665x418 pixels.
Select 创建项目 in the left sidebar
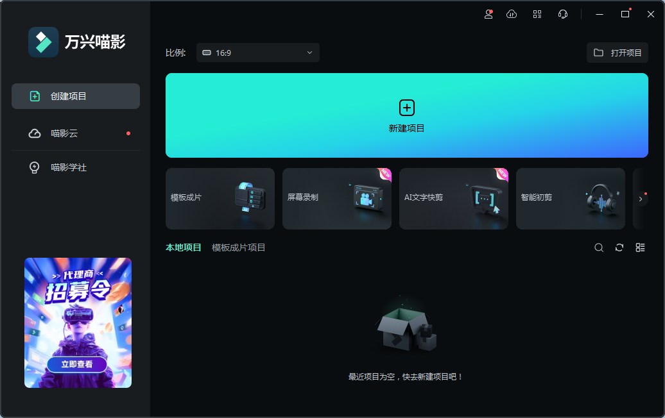tap(75, 96)
